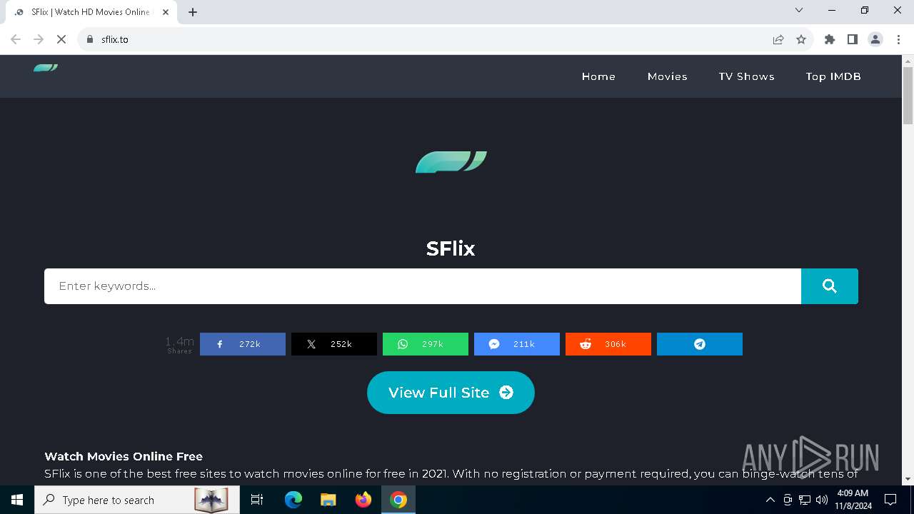Image resolution: width=914 pixels, height=514 pixels.
Task: Open the tab search dropdown
Action: [799, 10]
